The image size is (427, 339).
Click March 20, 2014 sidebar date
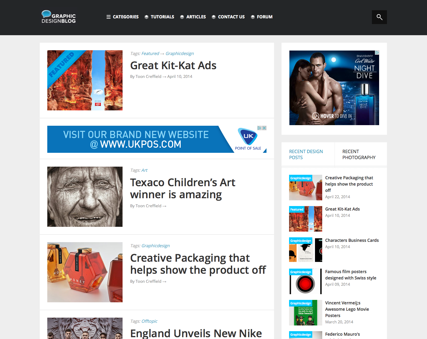point(339,322)
